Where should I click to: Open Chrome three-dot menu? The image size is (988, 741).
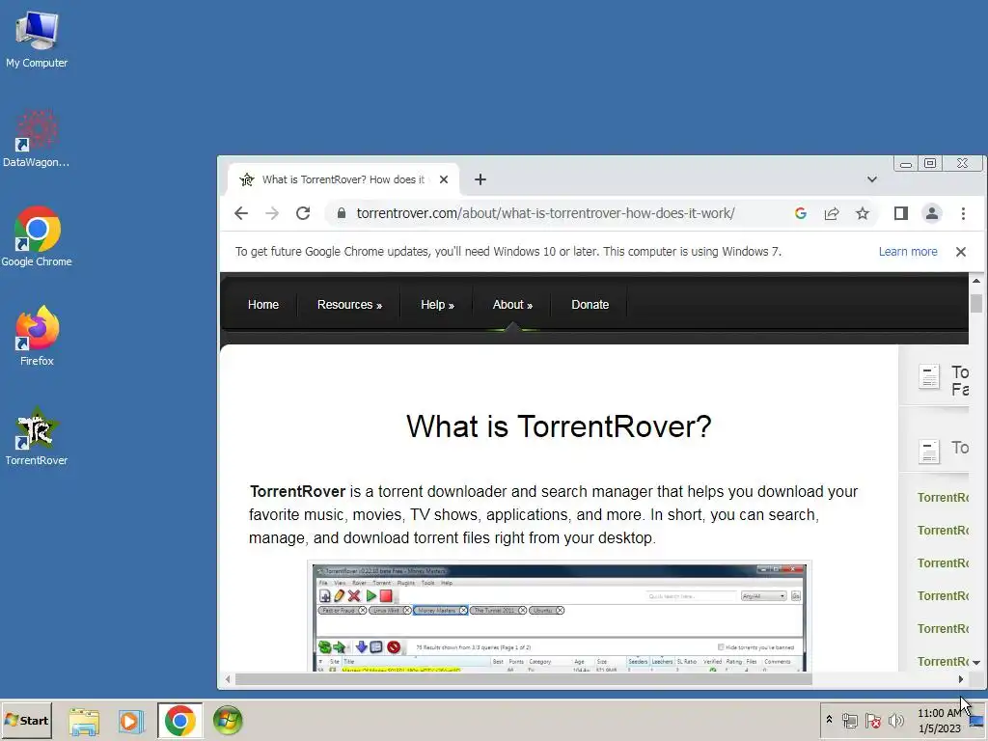tap(964, 213)
